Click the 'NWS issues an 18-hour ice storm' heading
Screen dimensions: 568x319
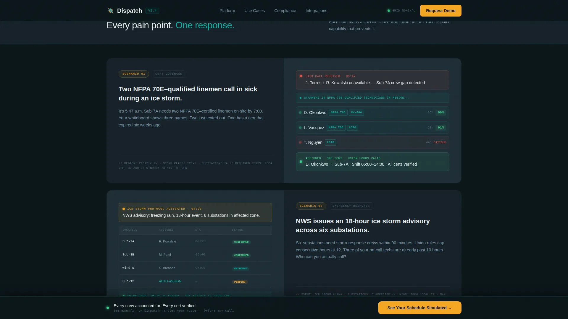[x=363, y=226]
